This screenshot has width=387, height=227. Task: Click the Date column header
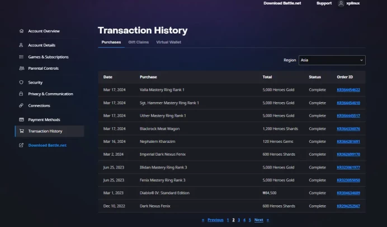[107, 77]
